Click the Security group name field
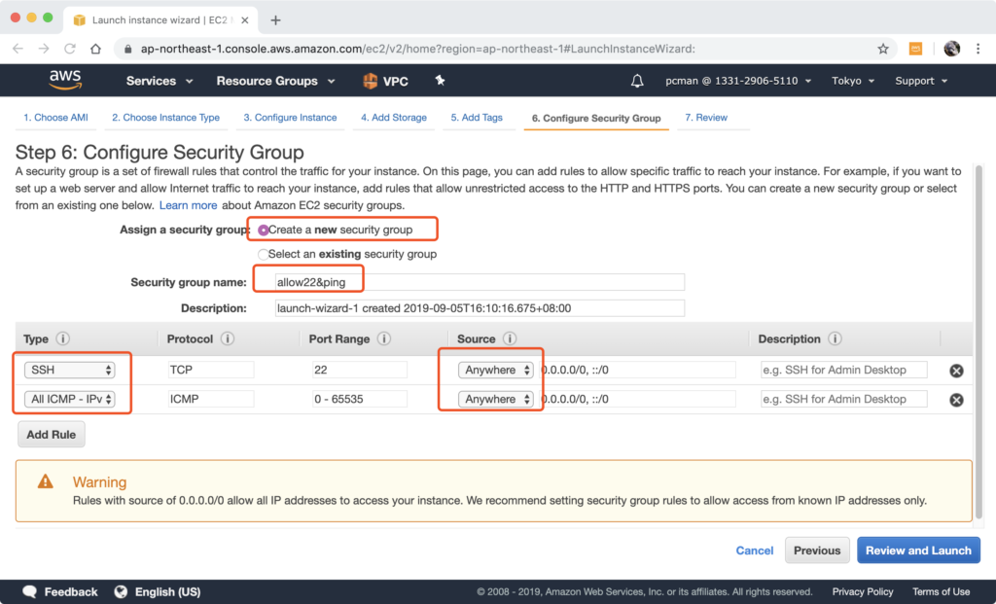Viewport: 996px width, 604px height. [480, 282]
